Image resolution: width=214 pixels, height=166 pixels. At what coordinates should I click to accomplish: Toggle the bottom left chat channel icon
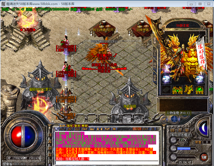[50, 161]
